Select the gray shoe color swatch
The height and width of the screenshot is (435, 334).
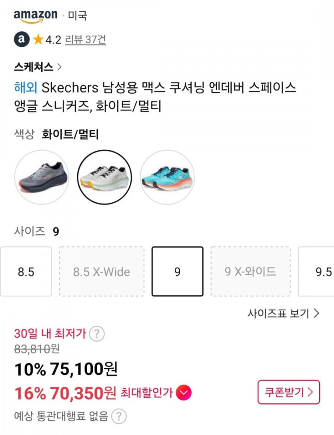42,177
